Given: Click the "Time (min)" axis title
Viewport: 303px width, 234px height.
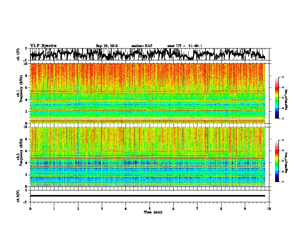Looking at the screenshot, I should point(153,212).
